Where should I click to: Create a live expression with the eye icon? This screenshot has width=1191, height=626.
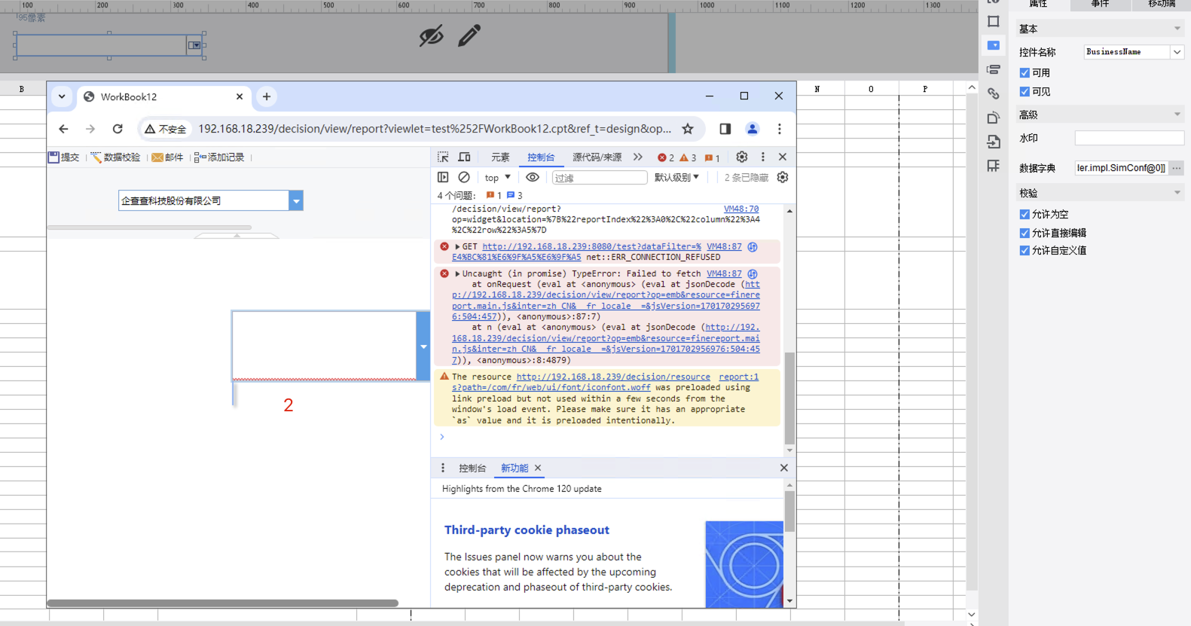tap(533, 177)
